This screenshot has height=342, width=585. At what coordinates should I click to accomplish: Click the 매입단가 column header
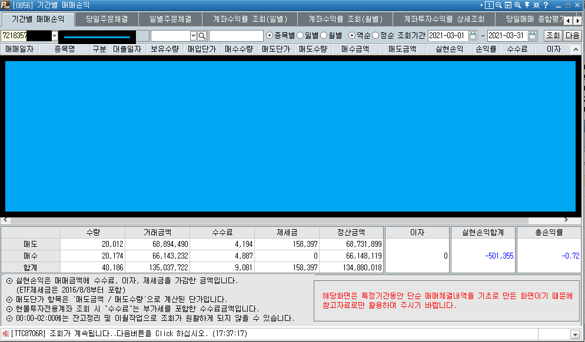(x=202, y=49)
